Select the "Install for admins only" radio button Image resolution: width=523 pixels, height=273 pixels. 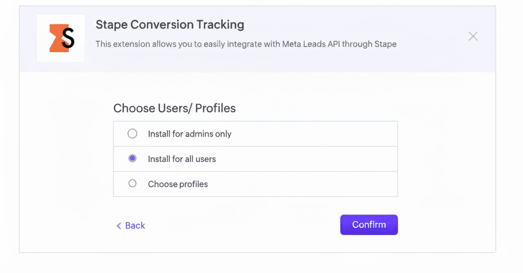132,134
